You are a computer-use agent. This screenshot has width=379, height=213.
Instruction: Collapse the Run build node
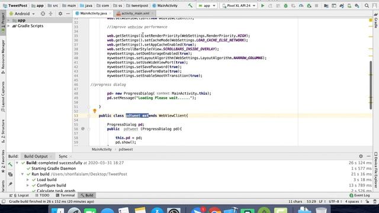coord(23,174)
